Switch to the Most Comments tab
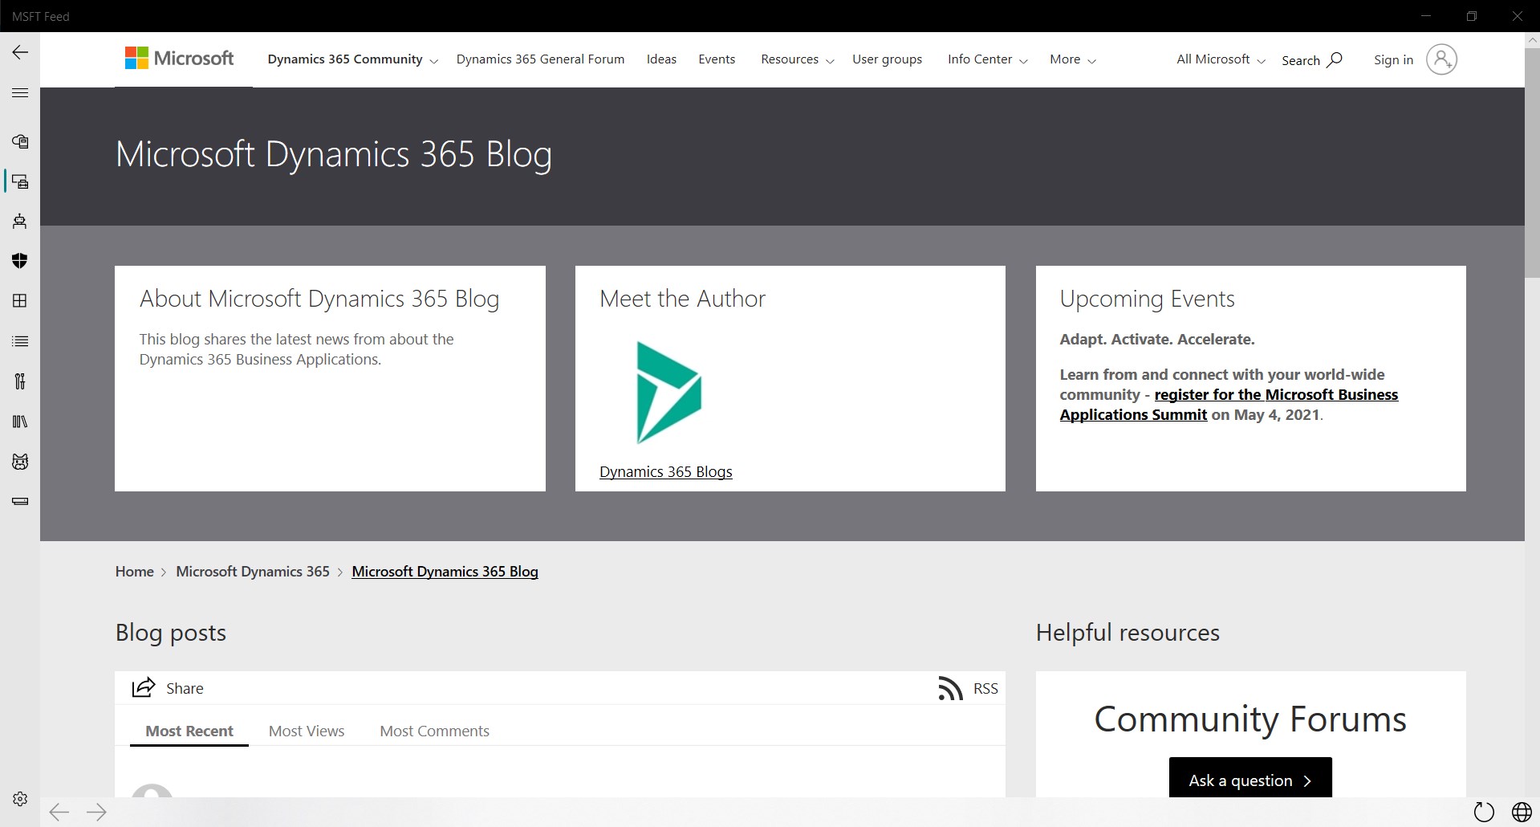This screenshot has width=1540, height=827. tap(434, 731)
